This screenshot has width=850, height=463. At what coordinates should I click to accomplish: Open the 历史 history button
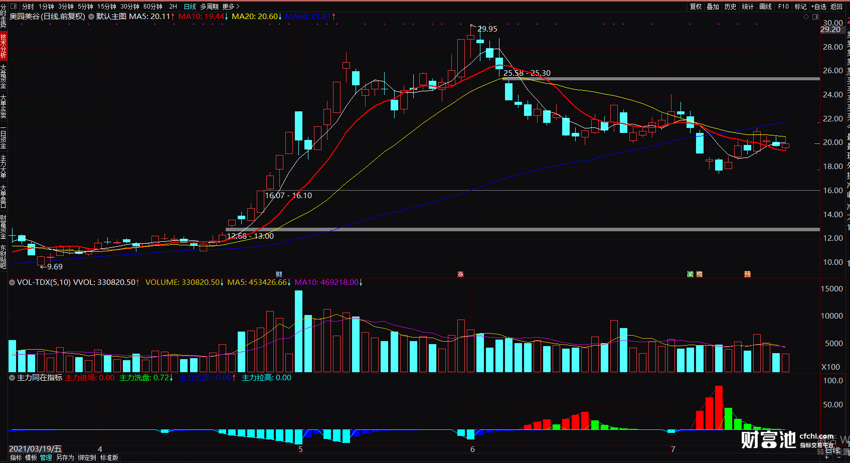(x=731, y=7)
